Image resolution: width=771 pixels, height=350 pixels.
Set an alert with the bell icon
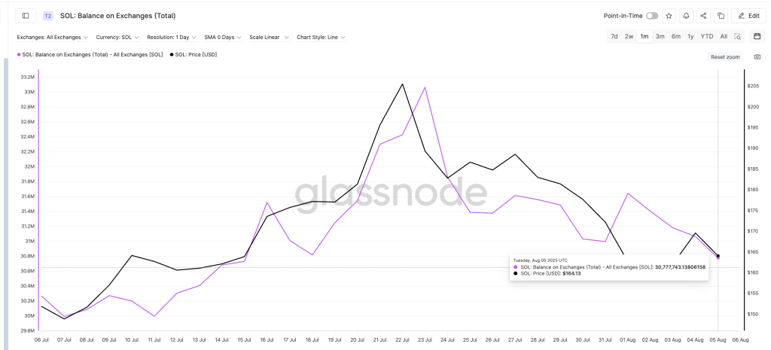[686, 15]
